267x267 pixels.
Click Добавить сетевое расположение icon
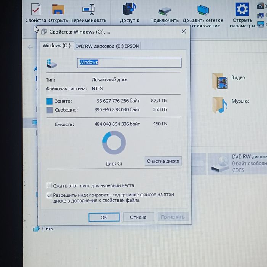tap(203, 10)
